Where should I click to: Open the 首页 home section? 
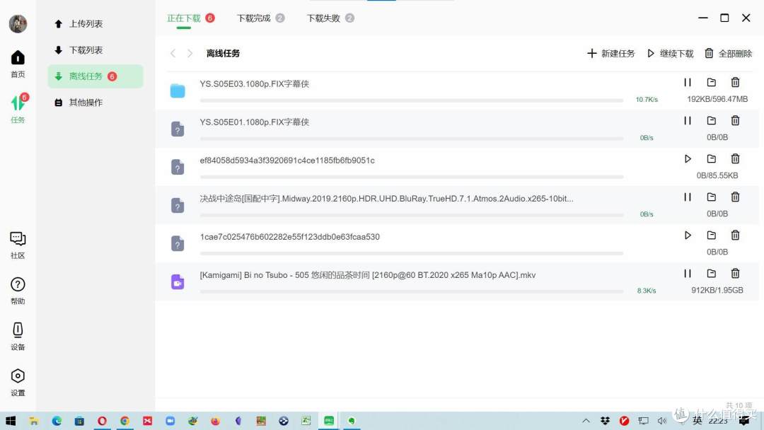click(x=18, y=64)
